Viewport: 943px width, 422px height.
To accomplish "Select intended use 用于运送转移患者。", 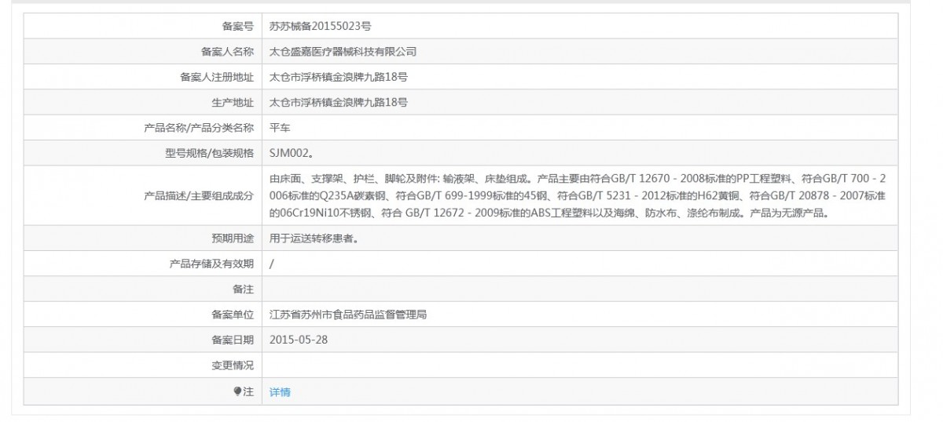I will coord(315,238).
